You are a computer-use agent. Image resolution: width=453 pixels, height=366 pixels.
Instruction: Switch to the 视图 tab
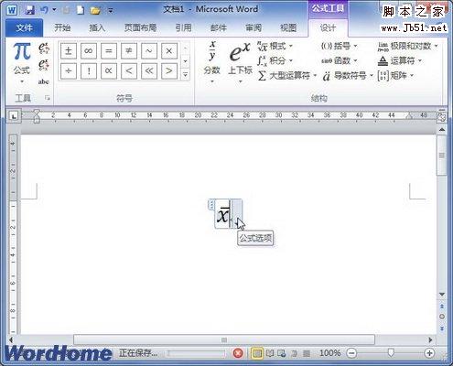click(288, 28)
